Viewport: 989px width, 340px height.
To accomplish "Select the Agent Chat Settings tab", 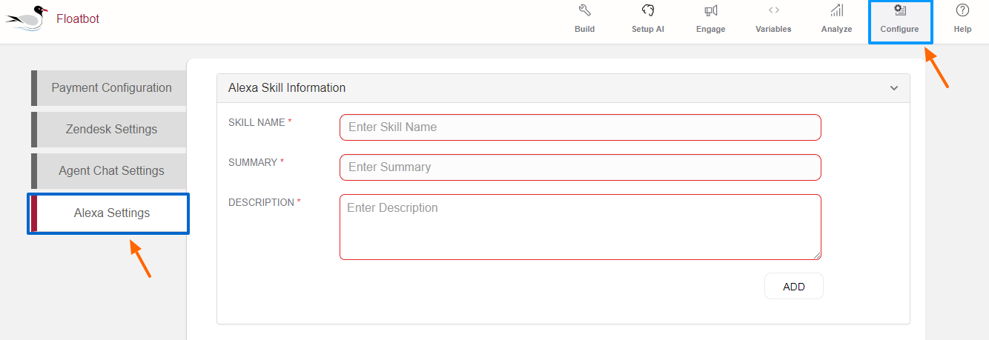I will coord(111,171).
